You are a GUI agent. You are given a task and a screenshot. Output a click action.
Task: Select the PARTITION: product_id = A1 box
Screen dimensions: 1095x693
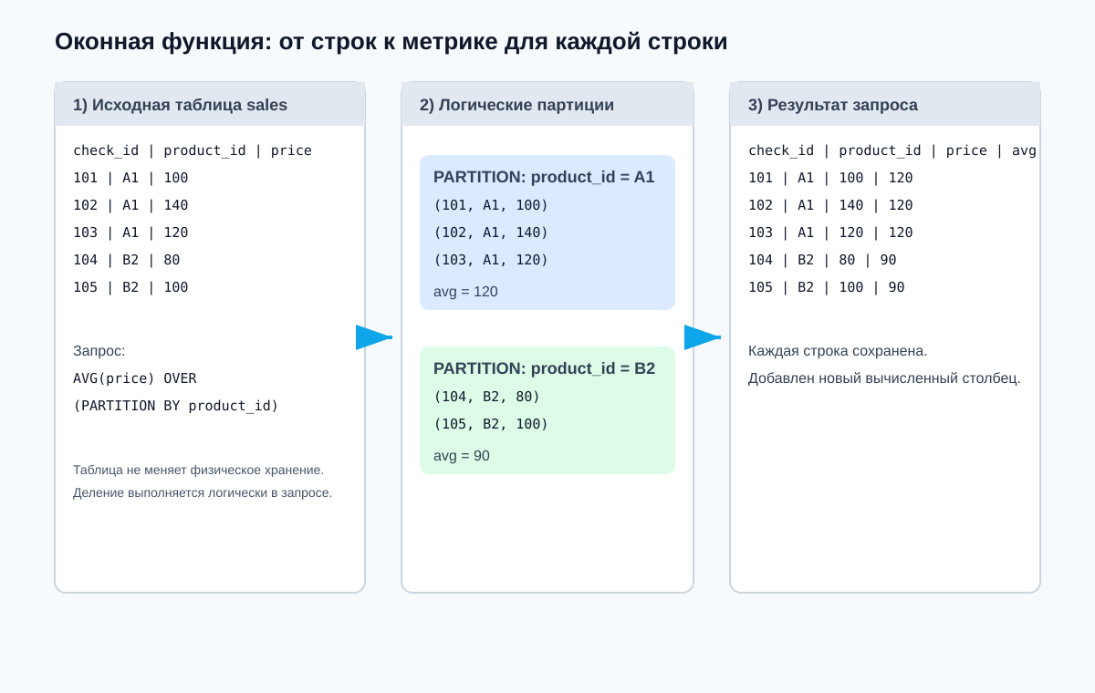click(547, 232)
